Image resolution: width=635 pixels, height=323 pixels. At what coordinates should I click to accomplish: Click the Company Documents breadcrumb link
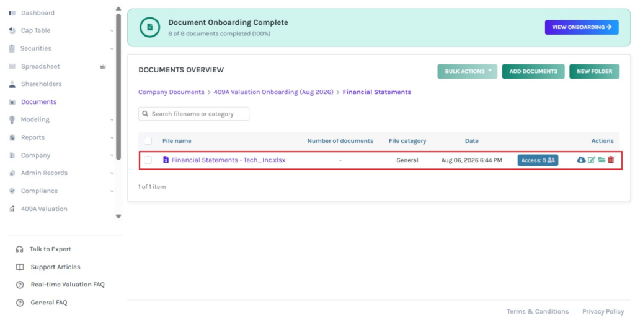coord(171,92)
